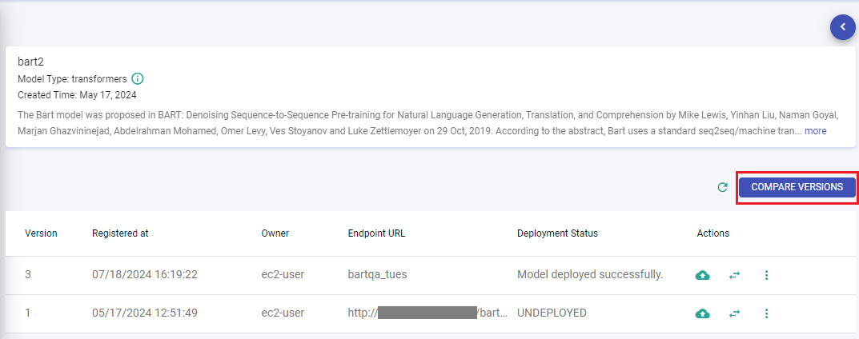Collapse panel using round chevron button
859x339 pixels.
point(842,27)
